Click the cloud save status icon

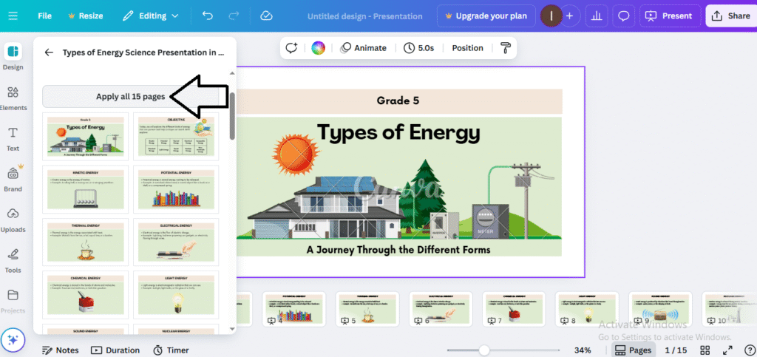pos(267,16)
